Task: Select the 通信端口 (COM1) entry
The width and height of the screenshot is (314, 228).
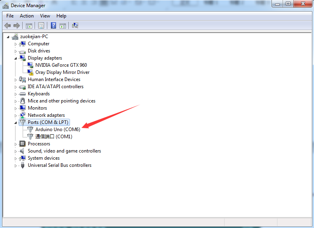Action: [x=54, y=137]
